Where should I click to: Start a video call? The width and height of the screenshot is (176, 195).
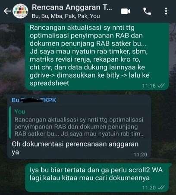[126, 11]
